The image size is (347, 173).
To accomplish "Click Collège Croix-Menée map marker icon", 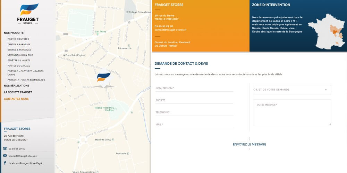I will coord(127,12).
